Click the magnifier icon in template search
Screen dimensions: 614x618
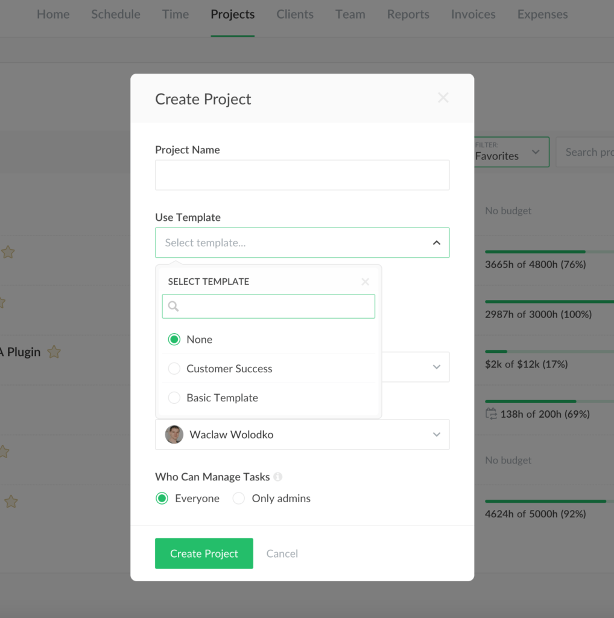172,307
